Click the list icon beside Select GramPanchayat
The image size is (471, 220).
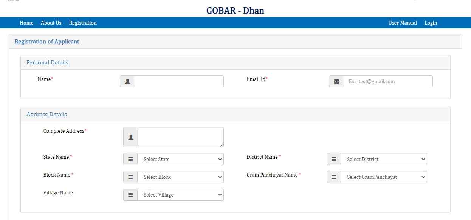(334, 177)
